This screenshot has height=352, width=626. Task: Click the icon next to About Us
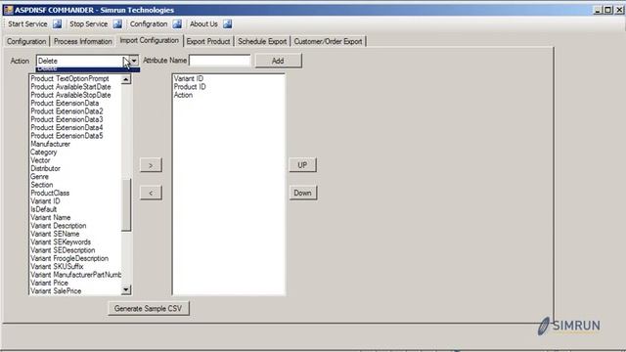228,23
